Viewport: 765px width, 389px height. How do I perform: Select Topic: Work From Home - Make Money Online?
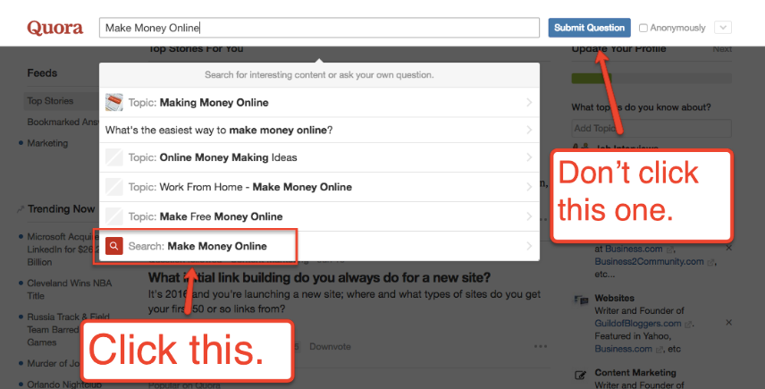319,187
